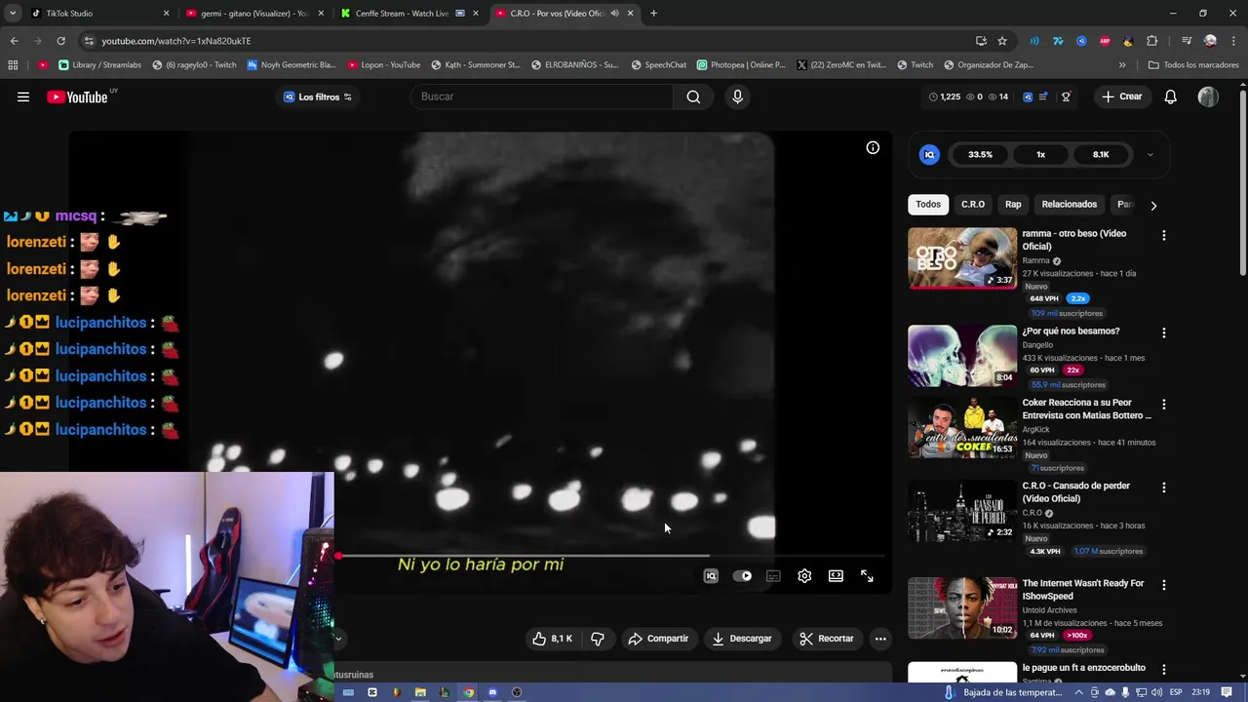This screenshot has height=702, width=1248.
Task: Bookmark this page with the star icon
Action: click(1002, 41)
